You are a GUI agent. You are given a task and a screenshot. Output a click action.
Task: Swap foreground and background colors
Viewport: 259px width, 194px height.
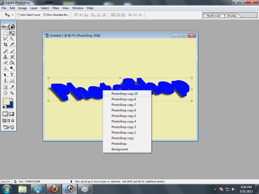12,99
